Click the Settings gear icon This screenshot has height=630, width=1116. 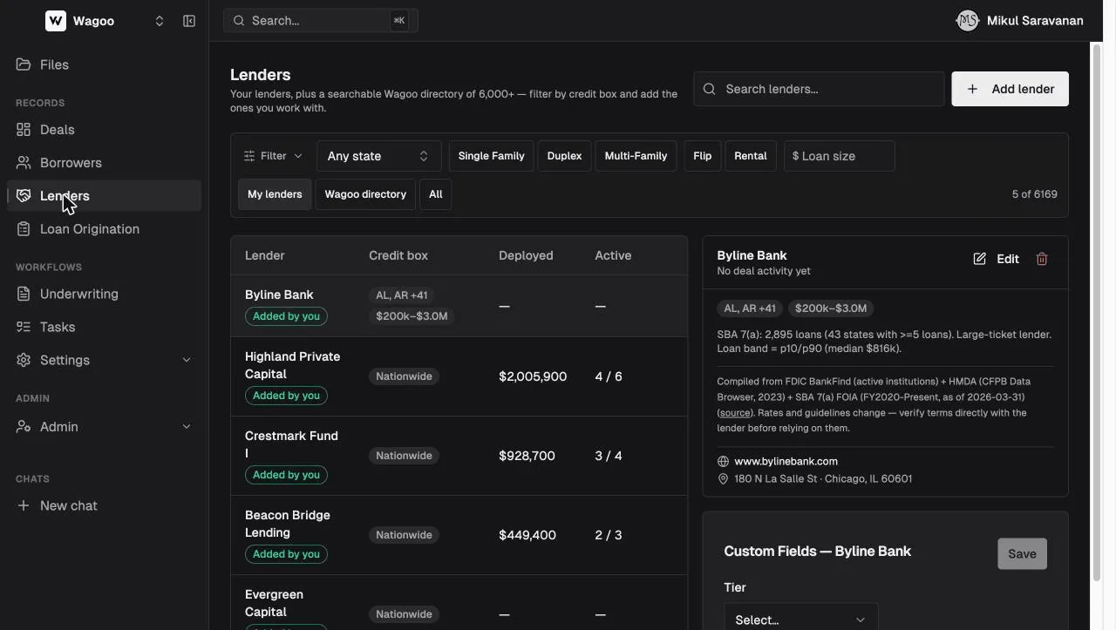point(24,361)
